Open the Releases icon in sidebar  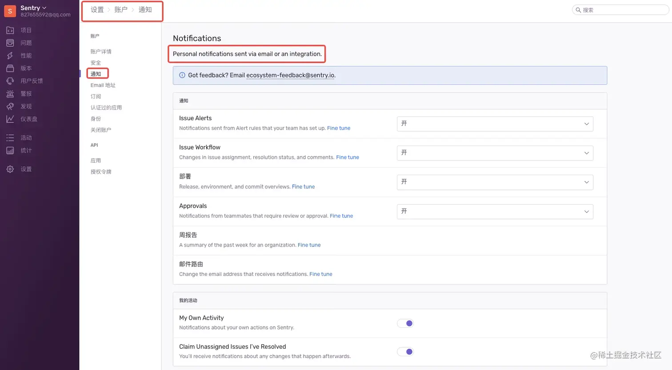(10, 68)
